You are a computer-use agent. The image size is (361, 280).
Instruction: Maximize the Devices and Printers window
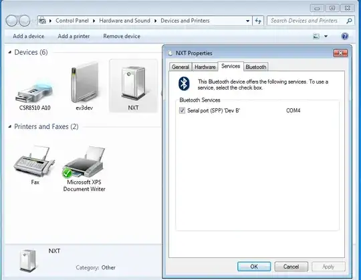tap(332, 8)
